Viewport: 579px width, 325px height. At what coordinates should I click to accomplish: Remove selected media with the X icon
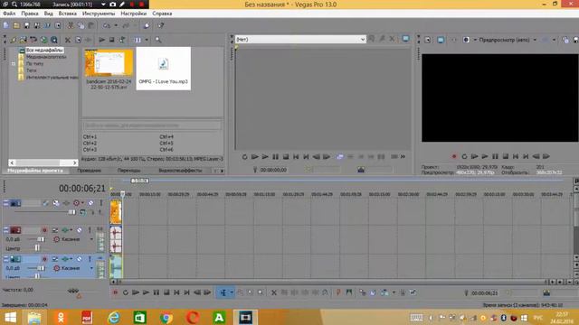pos(68,40)
